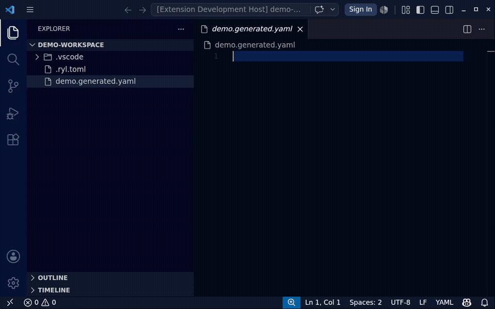The image size is (495, 309).
Task: Expand the .vscode folder
Action: pos(110,57)
